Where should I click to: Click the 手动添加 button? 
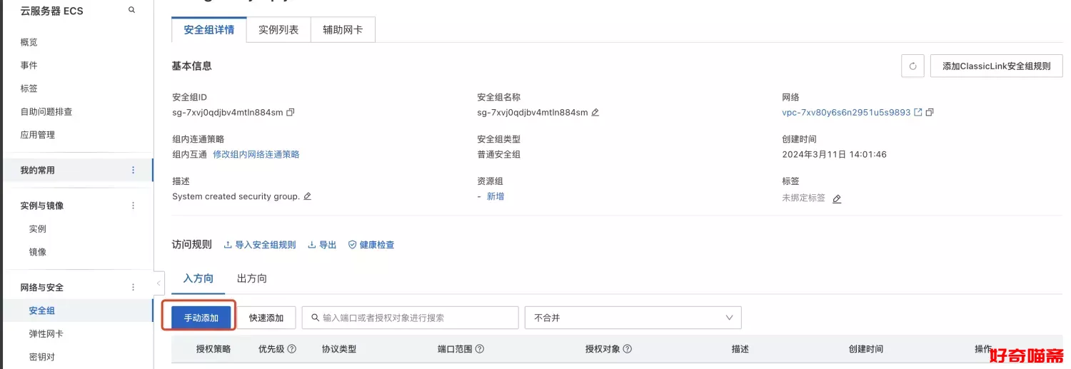(201, 318)
